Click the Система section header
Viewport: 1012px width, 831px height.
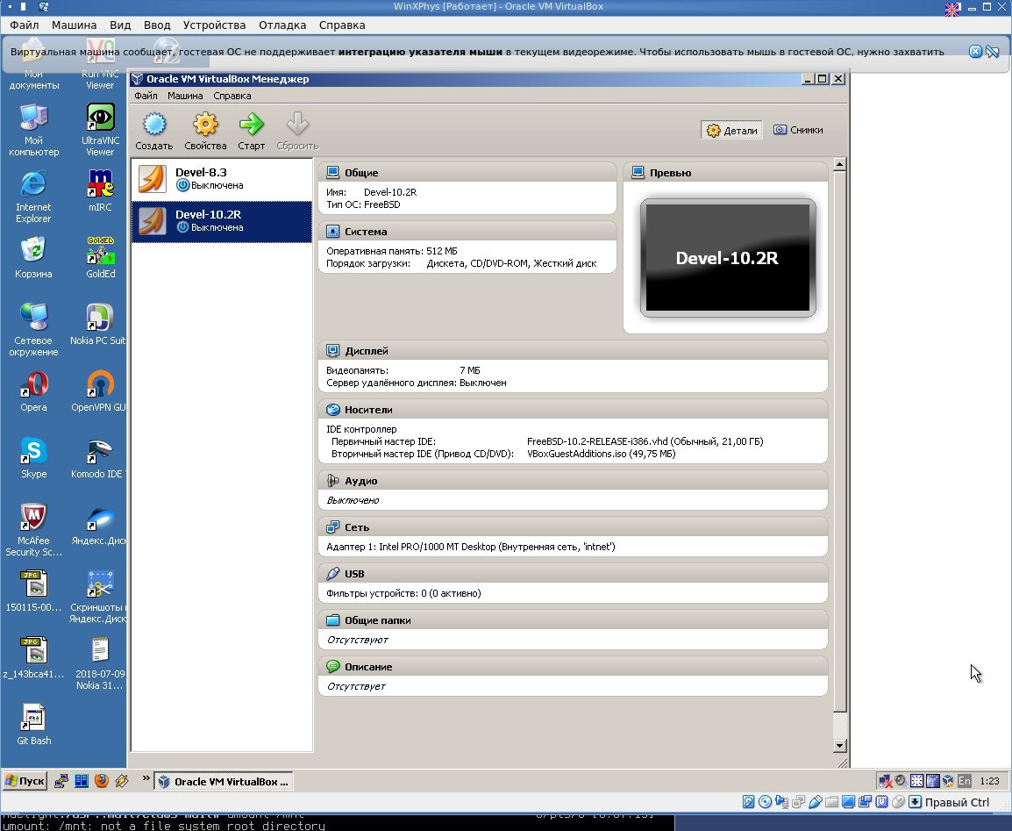[x=467, y=231]
